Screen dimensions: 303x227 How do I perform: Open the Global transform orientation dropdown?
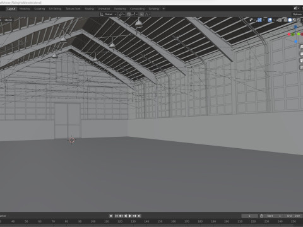pos(108,15)
